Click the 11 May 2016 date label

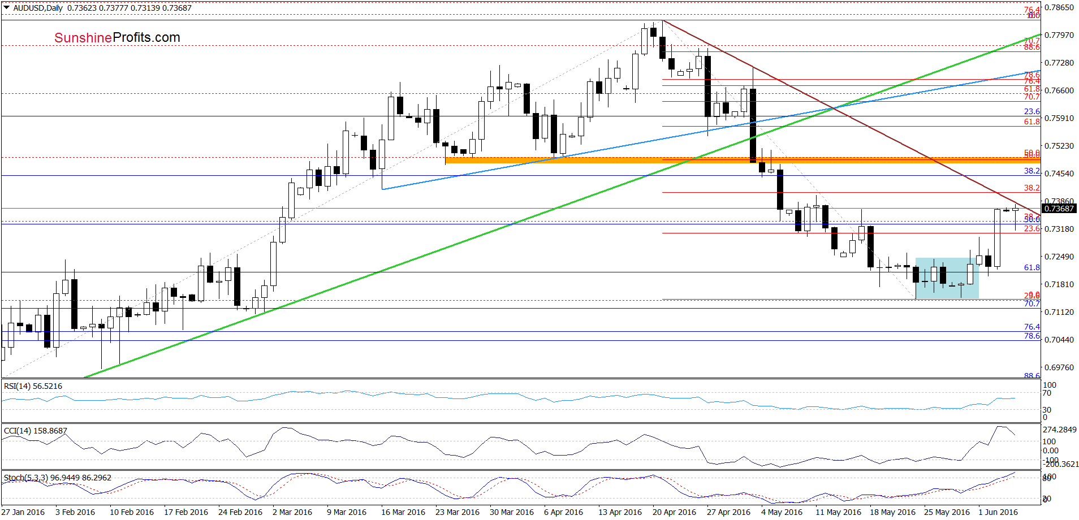pos(839,512)
